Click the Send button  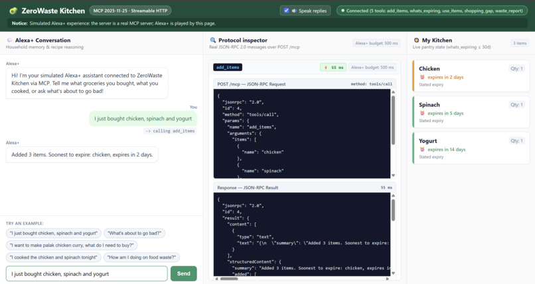pos(184,273)
